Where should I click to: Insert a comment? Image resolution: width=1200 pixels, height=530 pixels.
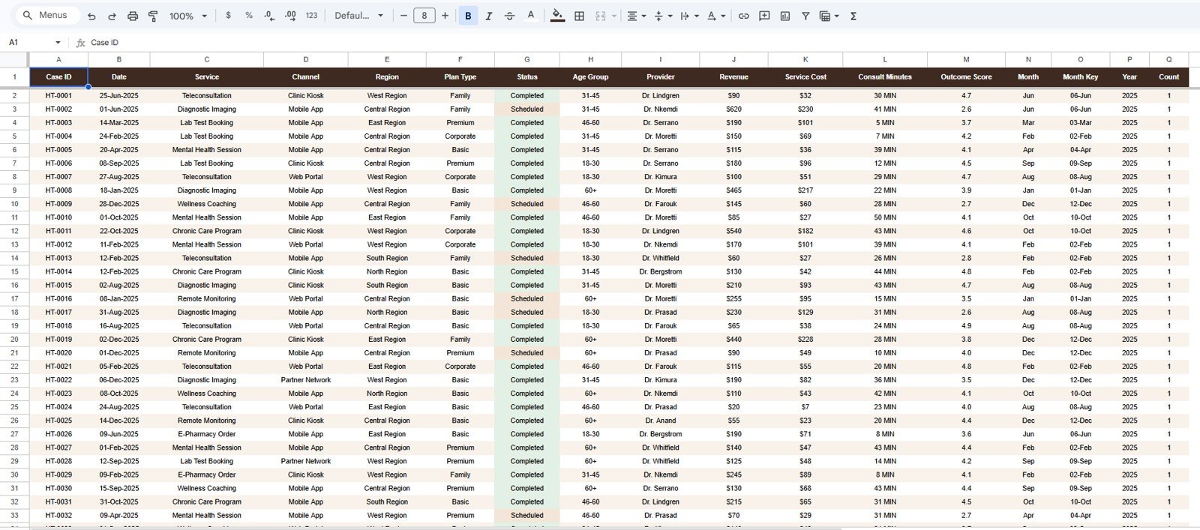click(x=764, y=16)
